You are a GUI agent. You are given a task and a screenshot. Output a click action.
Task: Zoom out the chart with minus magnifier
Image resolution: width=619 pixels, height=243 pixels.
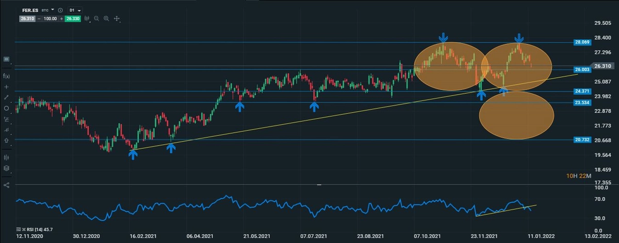(x=96, y=19)
